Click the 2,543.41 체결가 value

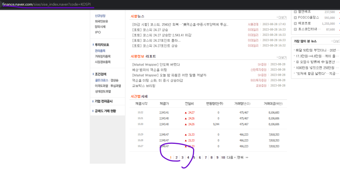click(x=164, y=112)
